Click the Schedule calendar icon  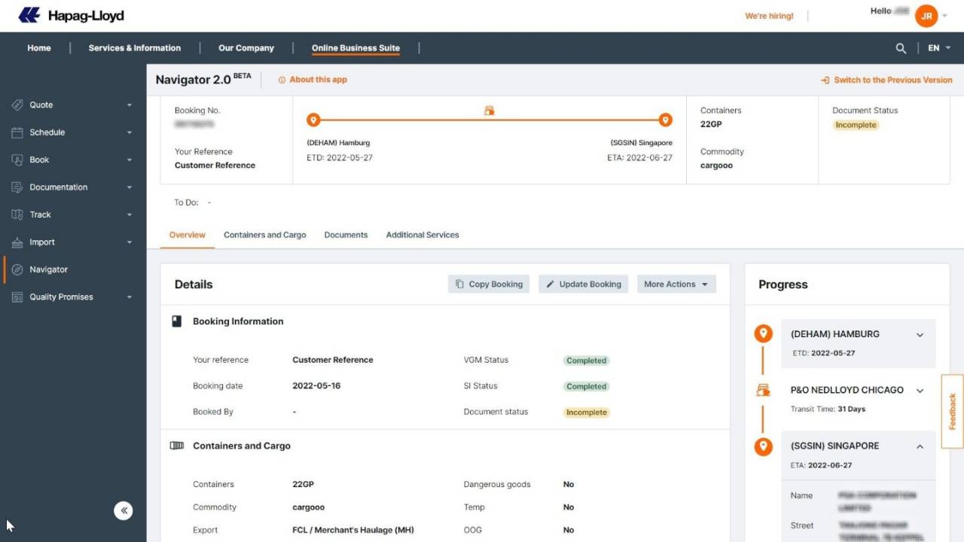[17, 132]
